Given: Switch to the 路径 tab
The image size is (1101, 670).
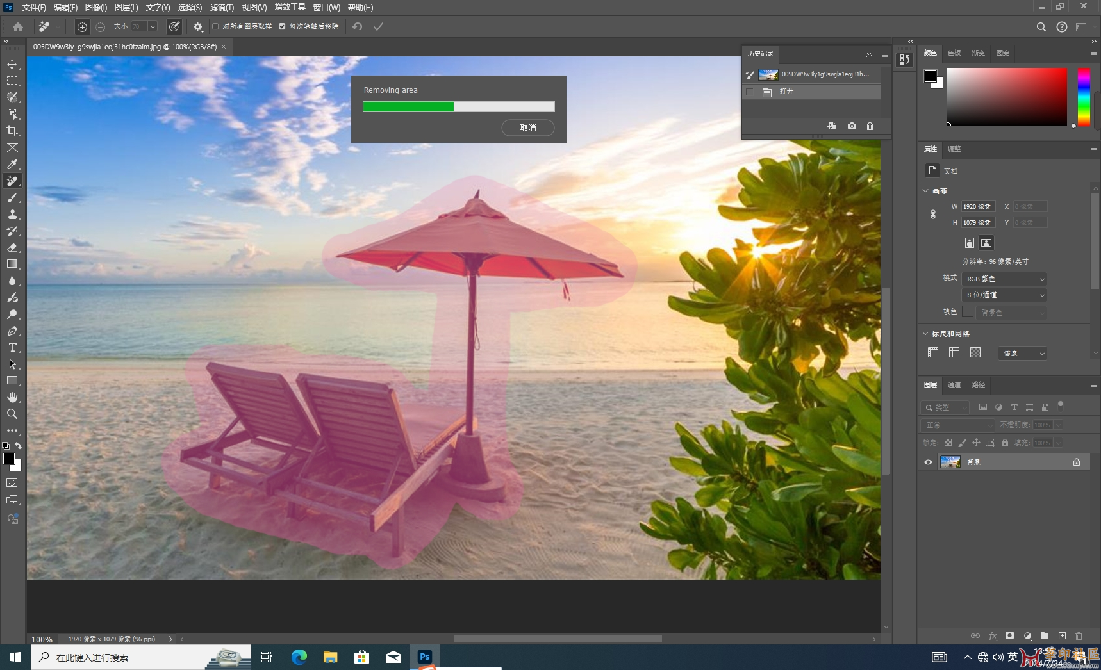Looking at the screenshot, I should click(x=978, y=384).
